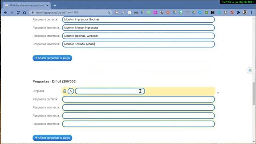Click the browser forward arrow
Image resolution: width=256 pixels, height=144 pixels.
[12, 12]
